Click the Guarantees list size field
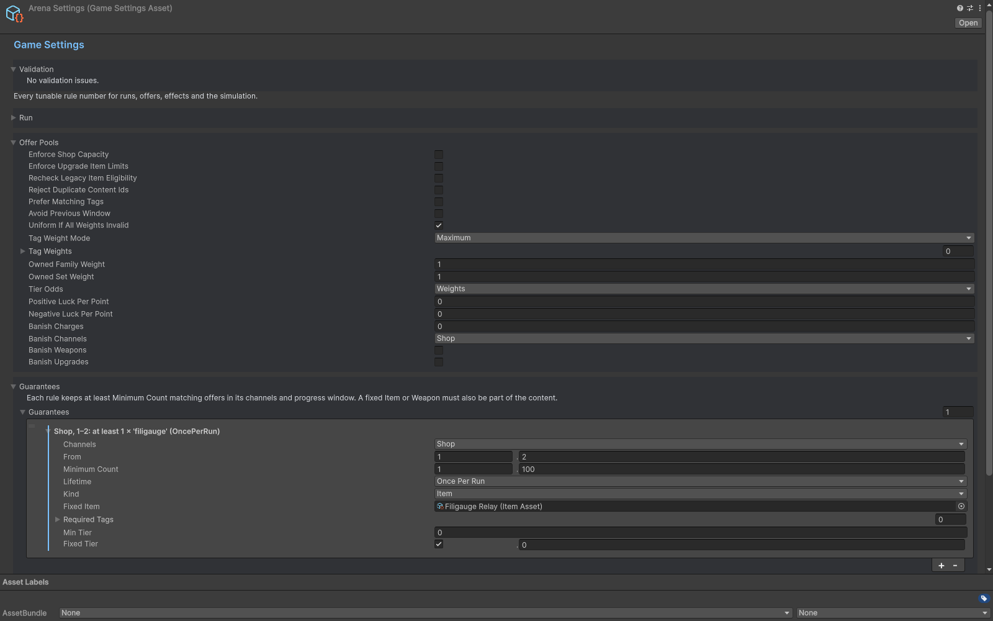Viewport: 993px width, 621px height. pos(958,412)
